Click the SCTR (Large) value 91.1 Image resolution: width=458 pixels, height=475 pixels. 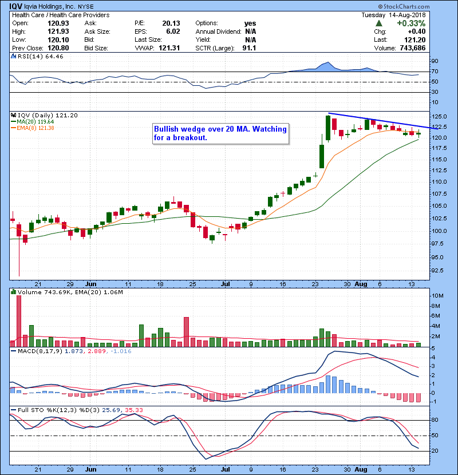(x=249, y=48)
